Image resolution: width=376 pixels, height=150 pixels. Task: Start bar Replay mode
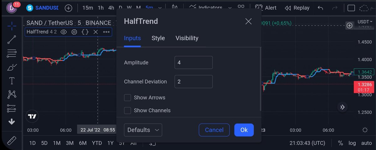(x=297, y=8)
